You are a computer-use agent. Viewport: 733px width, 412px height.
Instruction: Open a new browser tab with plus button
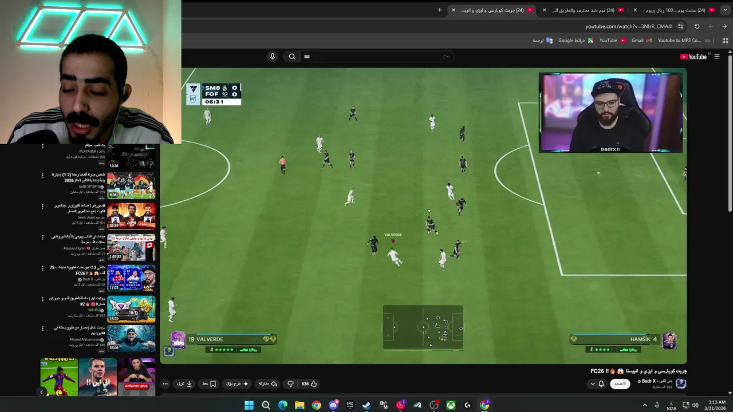(x=440, y=10)
